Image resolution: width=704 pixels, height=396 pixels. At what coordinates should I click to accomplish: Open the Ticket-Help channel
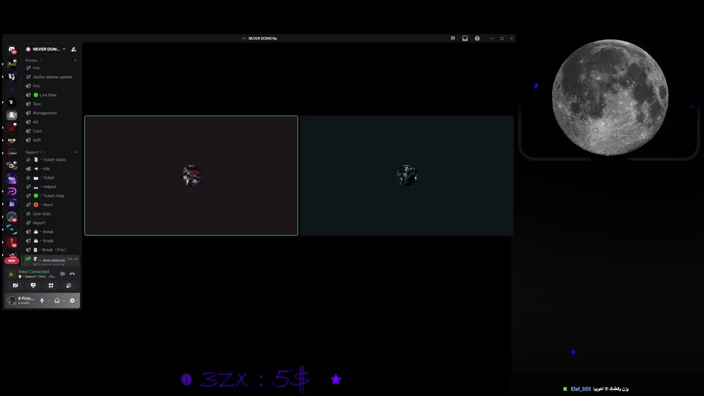click(52, 196)
